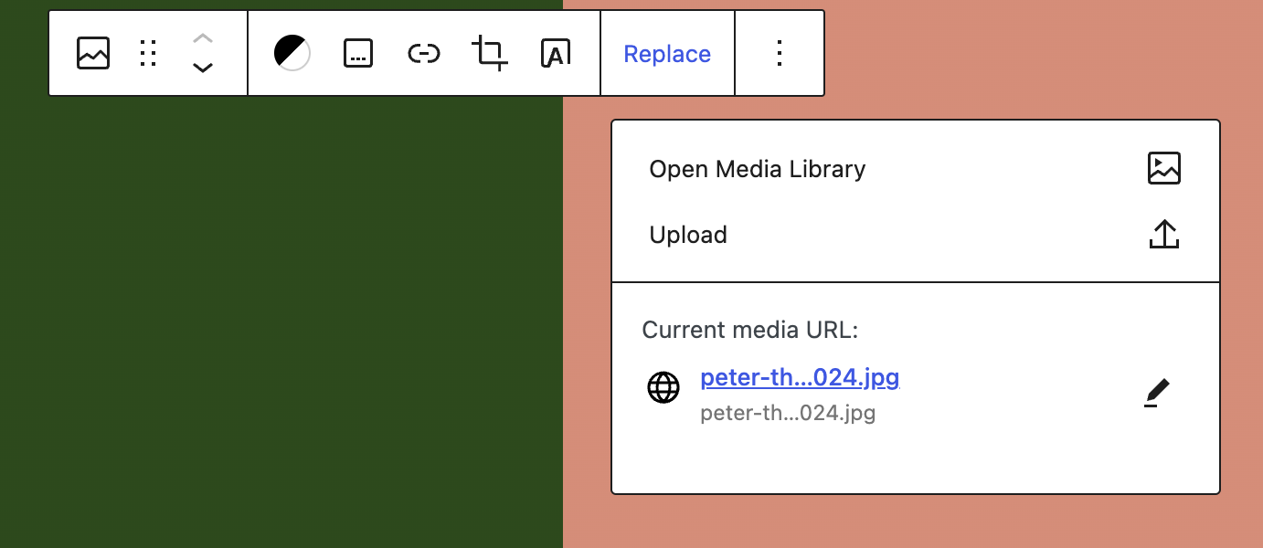1263x548 pixels.
Task: Click the globe icon beside the media URL
Action: [x=663, y=387]
